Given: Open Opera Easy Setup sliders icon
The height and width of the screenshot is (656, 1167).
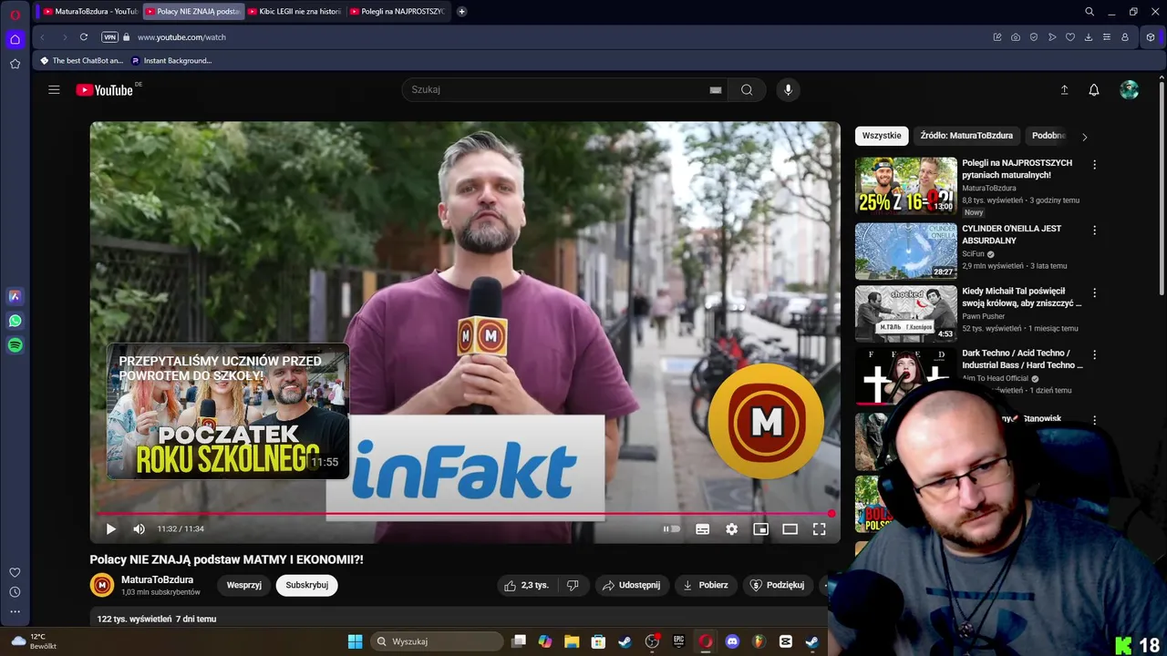Looking at the screenshot, I should (x=1107, y=37).
